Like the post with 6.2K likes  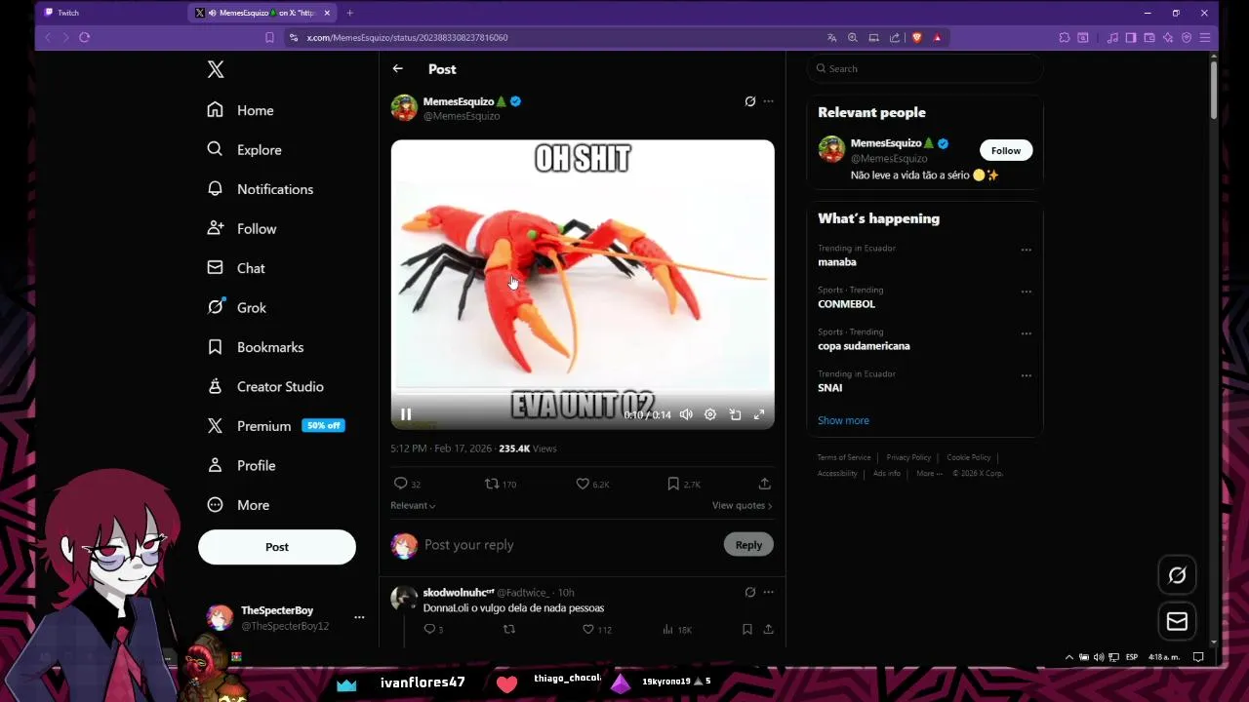coord(592,484)
